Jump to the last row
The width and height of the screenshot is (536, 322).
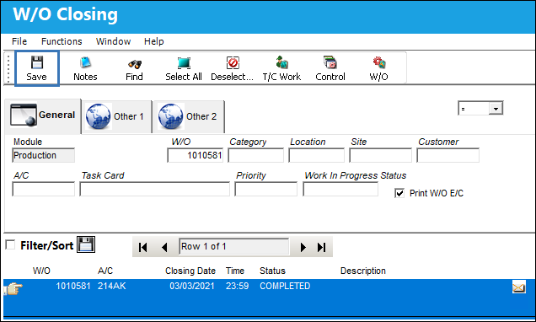(x=321, y=247)
